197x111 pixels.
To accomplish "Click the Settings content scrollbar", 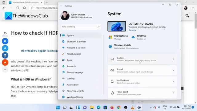I will point(180,35).
